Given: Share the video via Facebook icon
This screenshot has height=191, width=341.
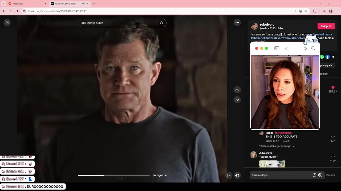Looking at the screenshot, I should tap(327, 57).
